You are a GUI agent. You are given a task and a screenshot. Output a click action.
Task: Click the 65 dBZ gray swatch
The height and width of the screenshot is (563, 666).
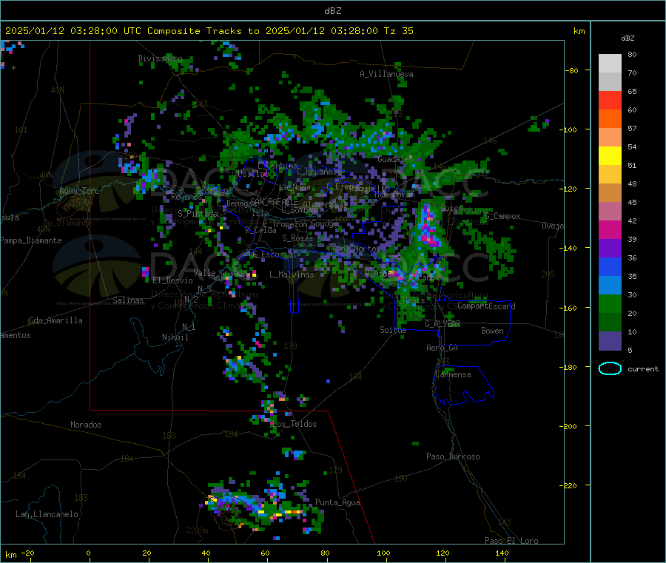click(610, 82)
